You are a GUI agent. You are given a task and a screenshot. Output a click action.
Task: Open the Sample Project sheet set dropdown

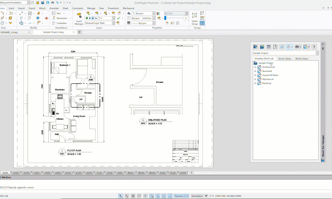(x=317, y=53)
